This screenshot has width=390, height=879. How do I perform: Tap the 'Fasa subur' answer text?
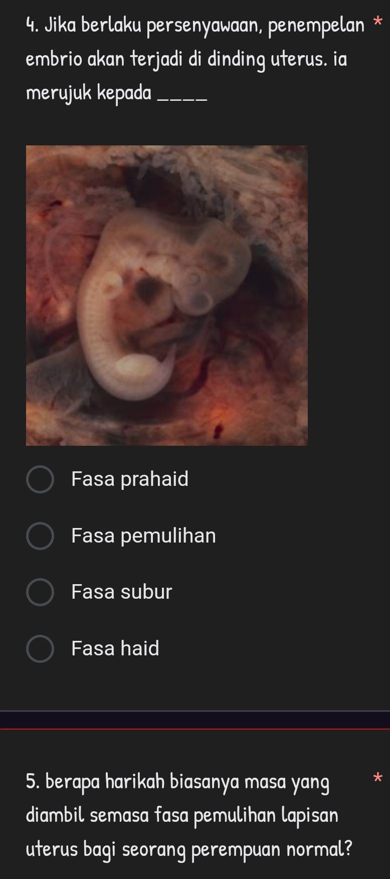click(122, 592)
